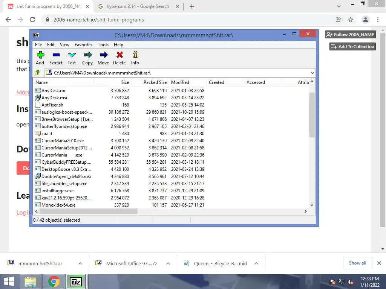Sort by the Name column header

[63, 82]
